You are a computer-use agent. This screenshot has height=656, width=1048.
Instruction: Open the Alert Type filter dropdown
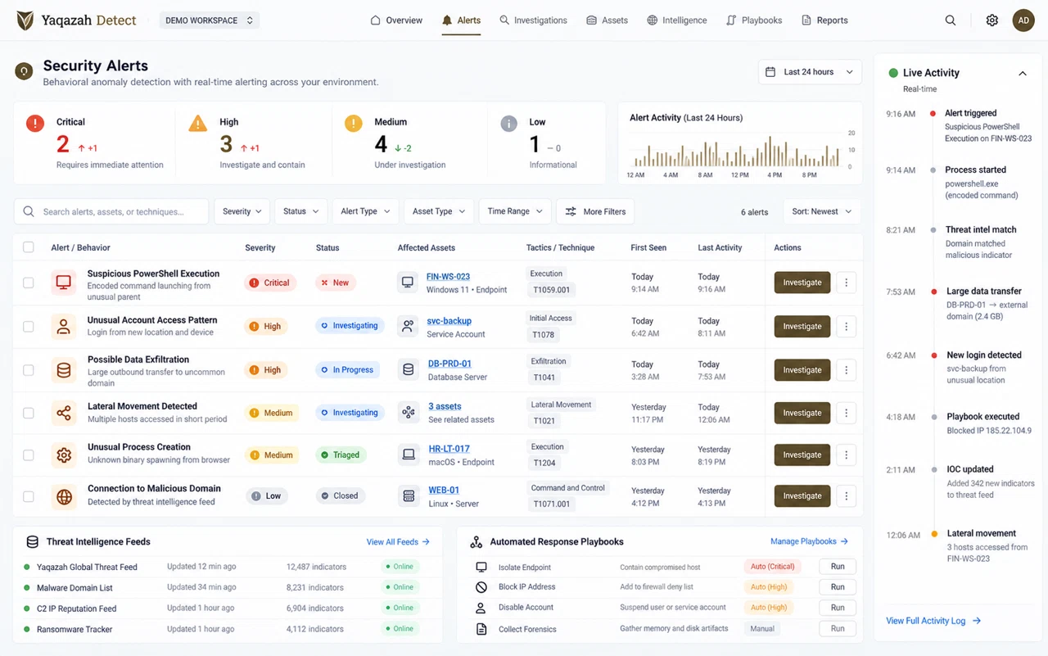[x=365, y=211]
